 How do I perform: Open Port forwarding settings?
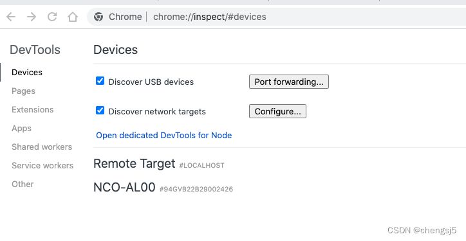(289, 82)
